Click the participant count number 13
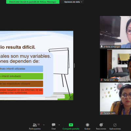The width and height of the screenshot is (131, 131). (x=39, y=124)
